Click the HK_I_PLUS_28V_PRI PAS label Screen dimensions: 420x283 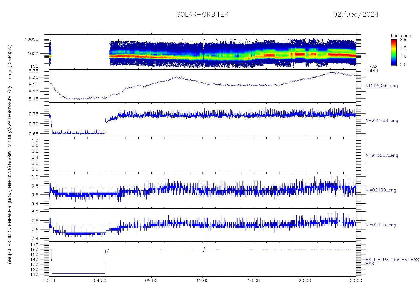pyautogui.click(x=392, y=260)
